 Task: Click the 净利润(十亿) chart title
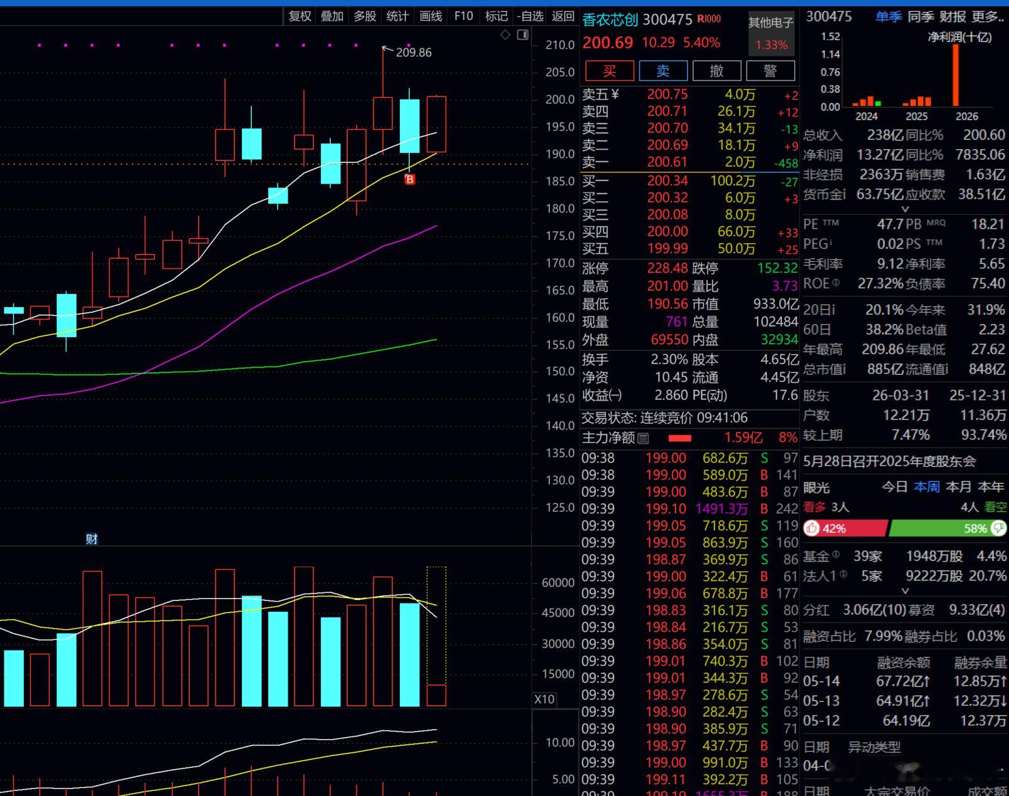(x=959, y=37)
